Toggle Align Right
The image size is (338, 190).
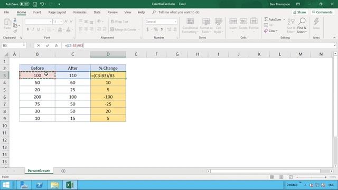[91, 30]
